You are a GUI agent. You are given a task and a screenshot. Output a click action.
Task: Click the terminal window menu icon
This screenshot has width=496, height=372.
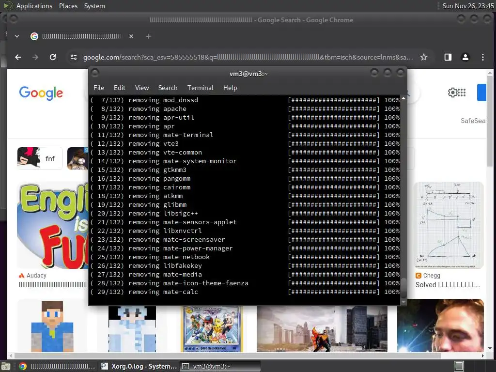(95, 73)
